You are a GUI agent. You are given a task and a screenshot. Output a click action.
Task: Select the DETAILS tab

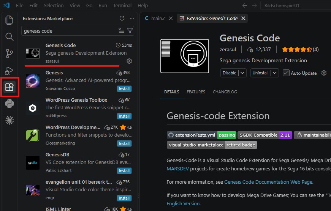[x=172, y=92]
